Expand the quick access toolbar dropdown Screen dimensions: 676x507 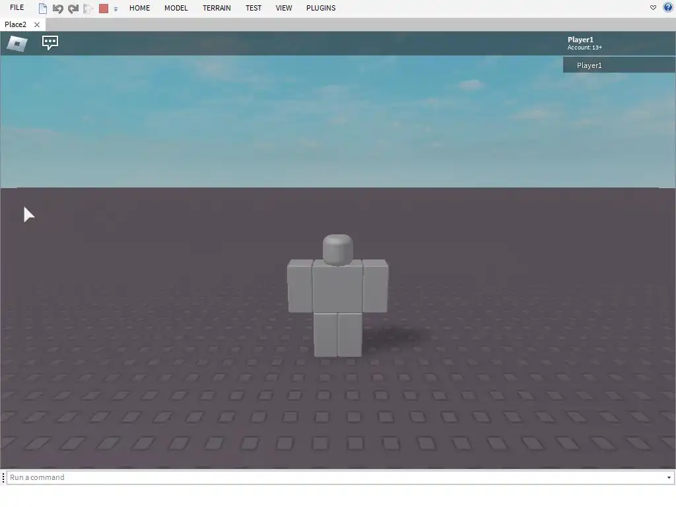click(x=116, y=9)
